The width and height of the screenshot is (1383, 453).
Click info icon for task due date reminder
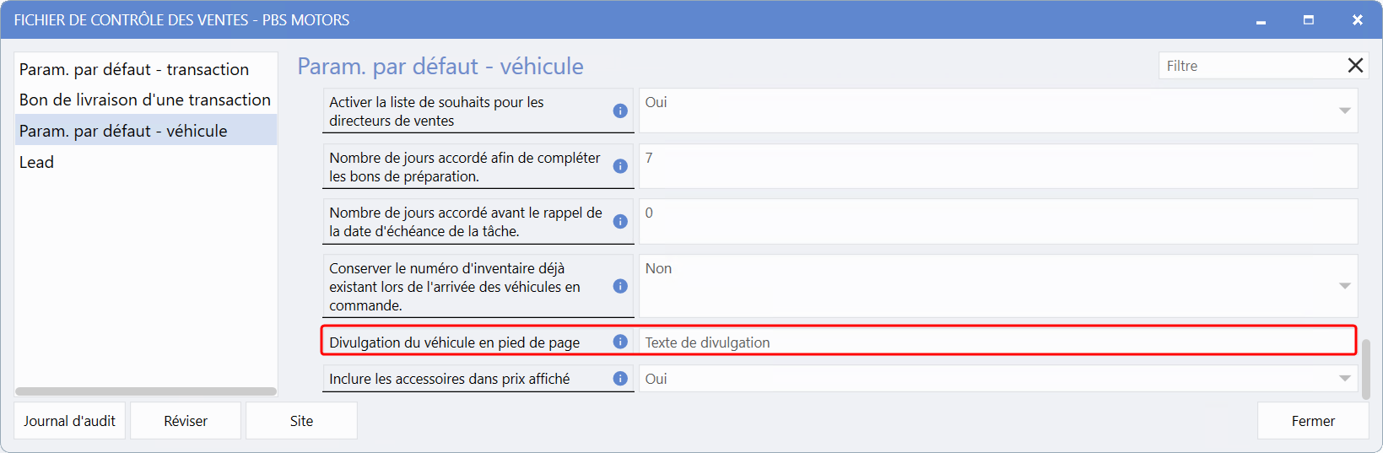[620, 222]
